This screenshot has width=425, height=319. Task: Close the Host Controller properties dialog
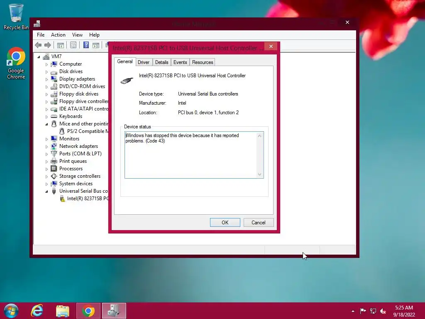[271, 47]
